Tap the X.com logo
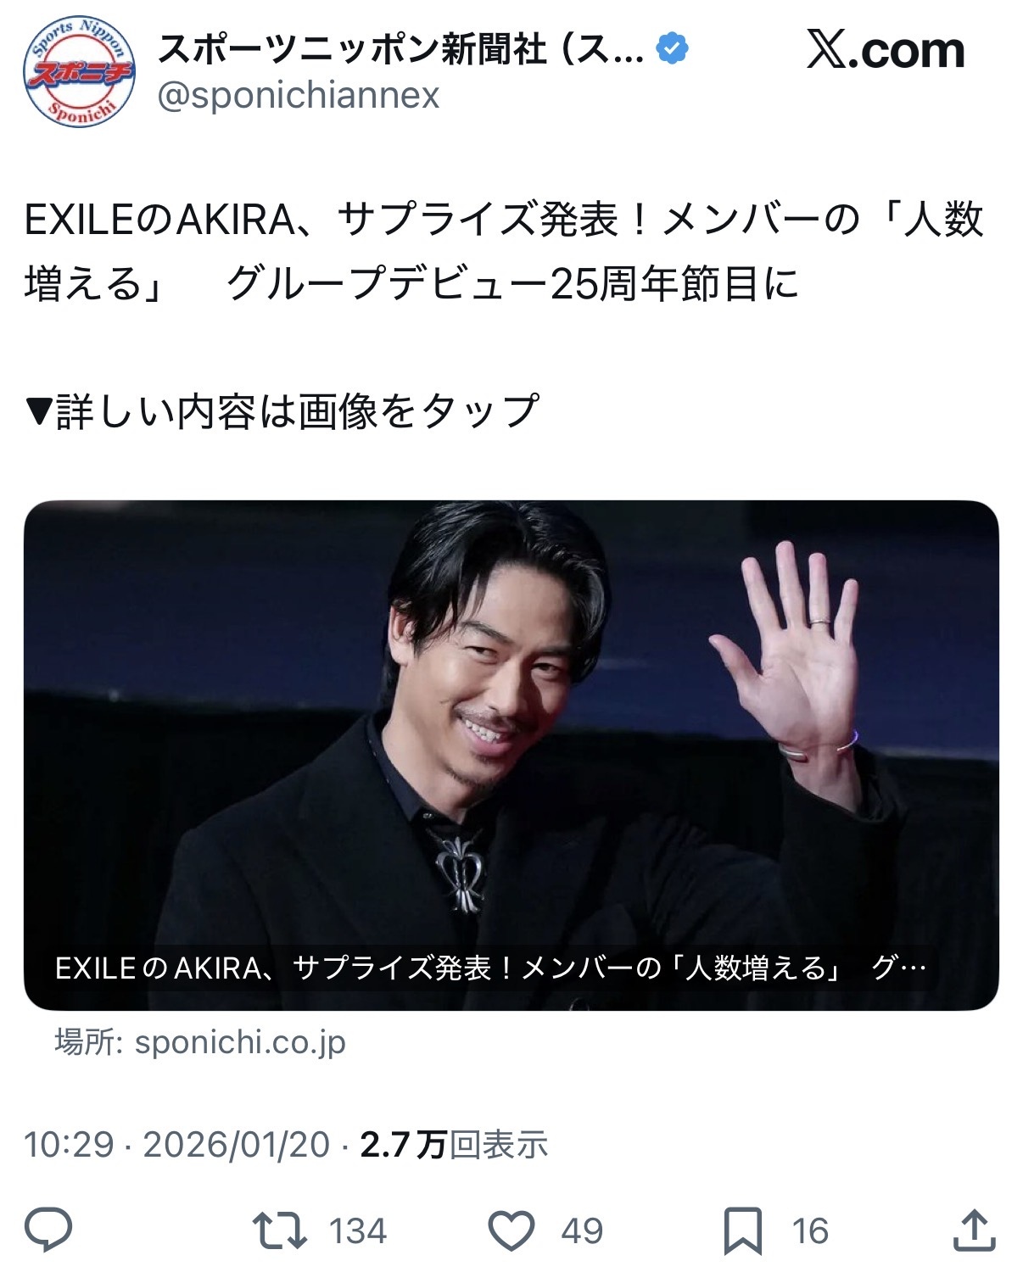Viewport: 1023px width, 1272px height. 886,51
